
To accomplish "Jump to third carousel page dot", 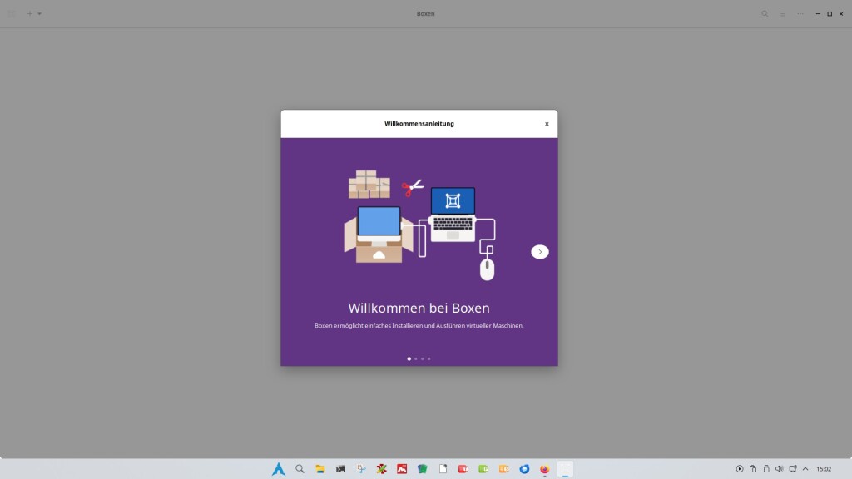I will coord(422,358).
